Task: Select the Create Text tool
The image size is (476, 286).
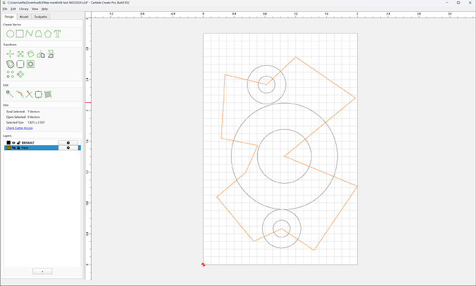Action: pos(57,34)
